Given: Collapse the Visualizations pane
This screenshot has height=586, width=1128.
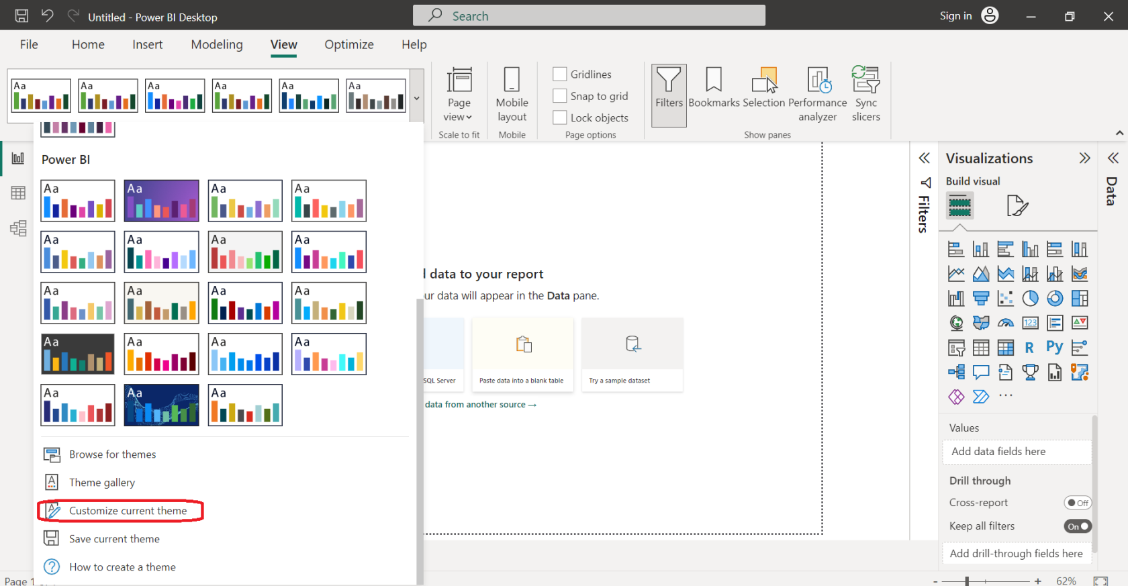Looking at the screenshot, I should point(1084,158).
